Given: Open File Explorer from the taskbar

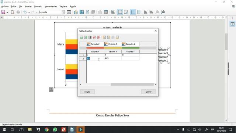Looking at the screenshot, I should tap(29, 130).
